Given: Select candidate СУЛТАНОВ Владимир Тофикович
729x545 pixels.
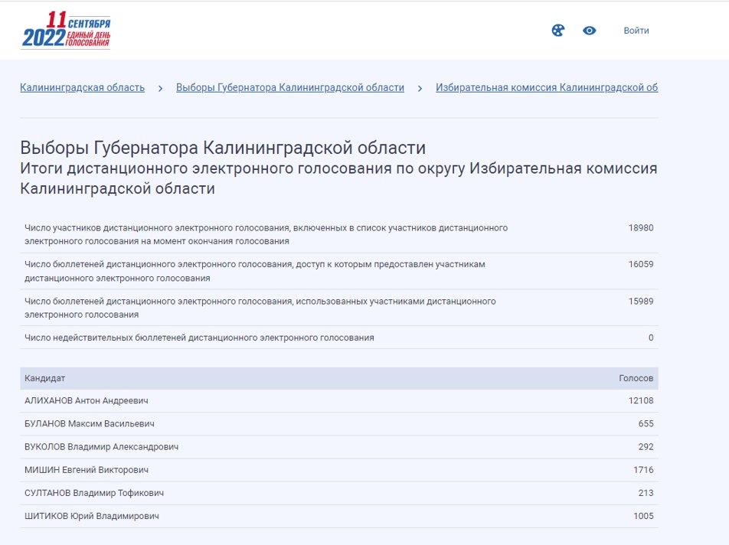Looking at the screenshot, I should [94, 493].
